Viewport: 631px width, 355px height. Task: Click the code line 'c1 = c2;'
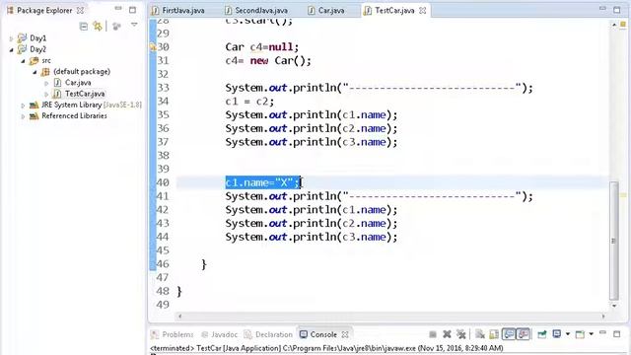[249, 101]
